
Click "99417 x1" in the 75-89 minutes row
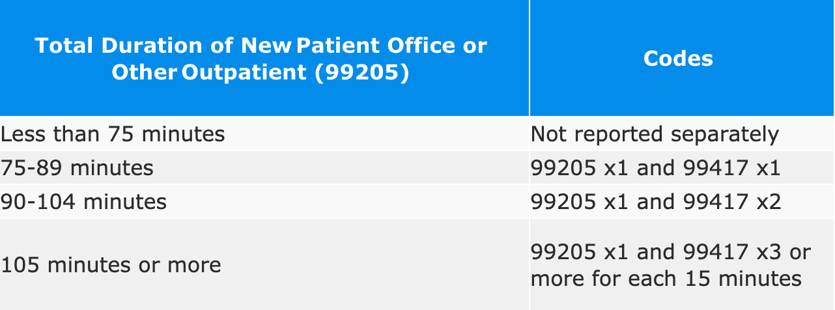tap(731, 168)
